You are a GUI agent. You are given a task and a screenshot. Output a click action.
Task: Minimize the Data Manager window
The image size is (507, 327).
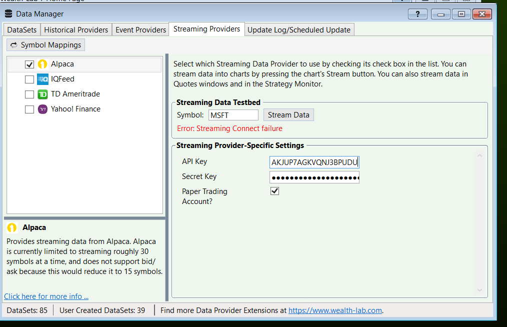coord(440,14)
